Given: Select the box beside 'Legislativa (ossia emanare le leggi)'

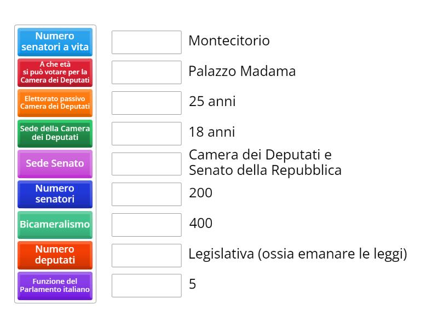Looking at the screenshot, I should pos(146,255).
